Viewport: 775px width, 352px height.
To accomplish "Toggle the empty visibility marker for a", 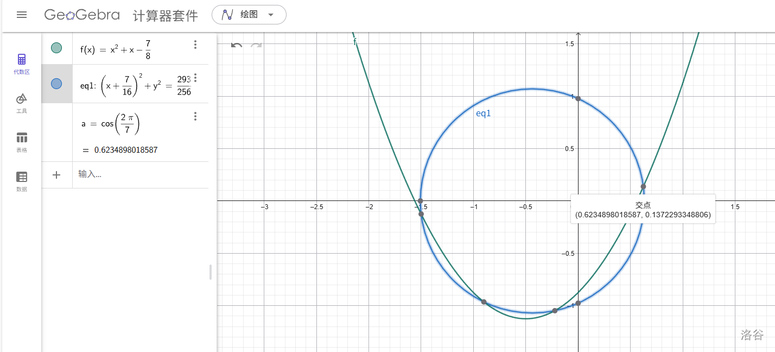I will tap(56, 123).
